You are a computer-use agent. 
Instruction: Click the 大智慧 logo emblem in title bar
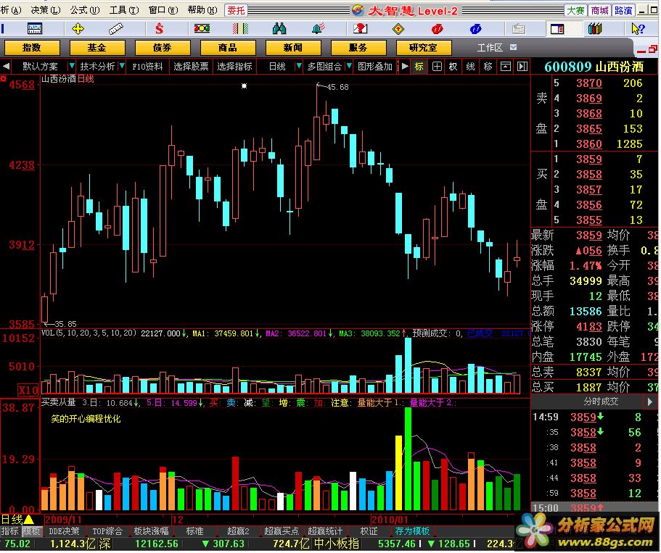tap(358, 9)
